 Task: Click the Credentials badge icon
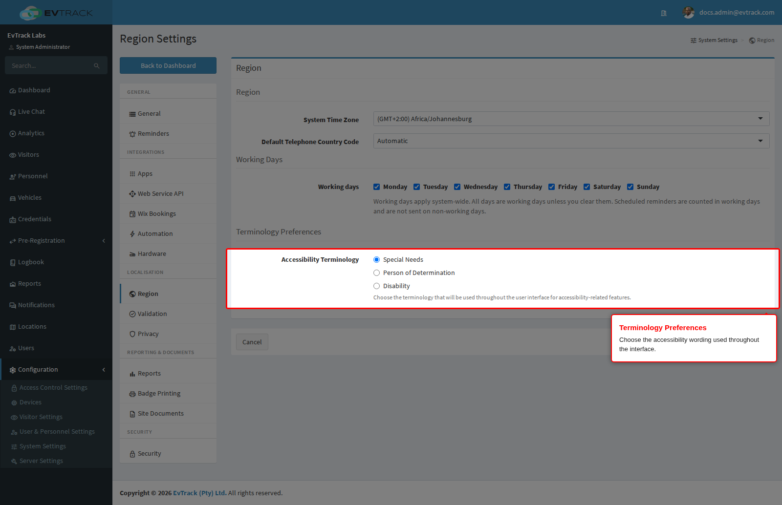coord(13,220)
